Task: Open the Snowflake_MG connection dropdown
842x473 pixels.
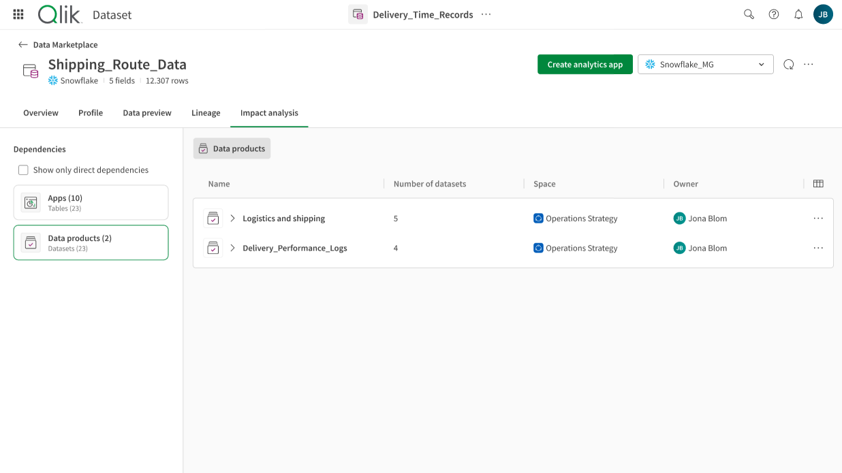Action: pyautogui.click(x=705, y=65)
